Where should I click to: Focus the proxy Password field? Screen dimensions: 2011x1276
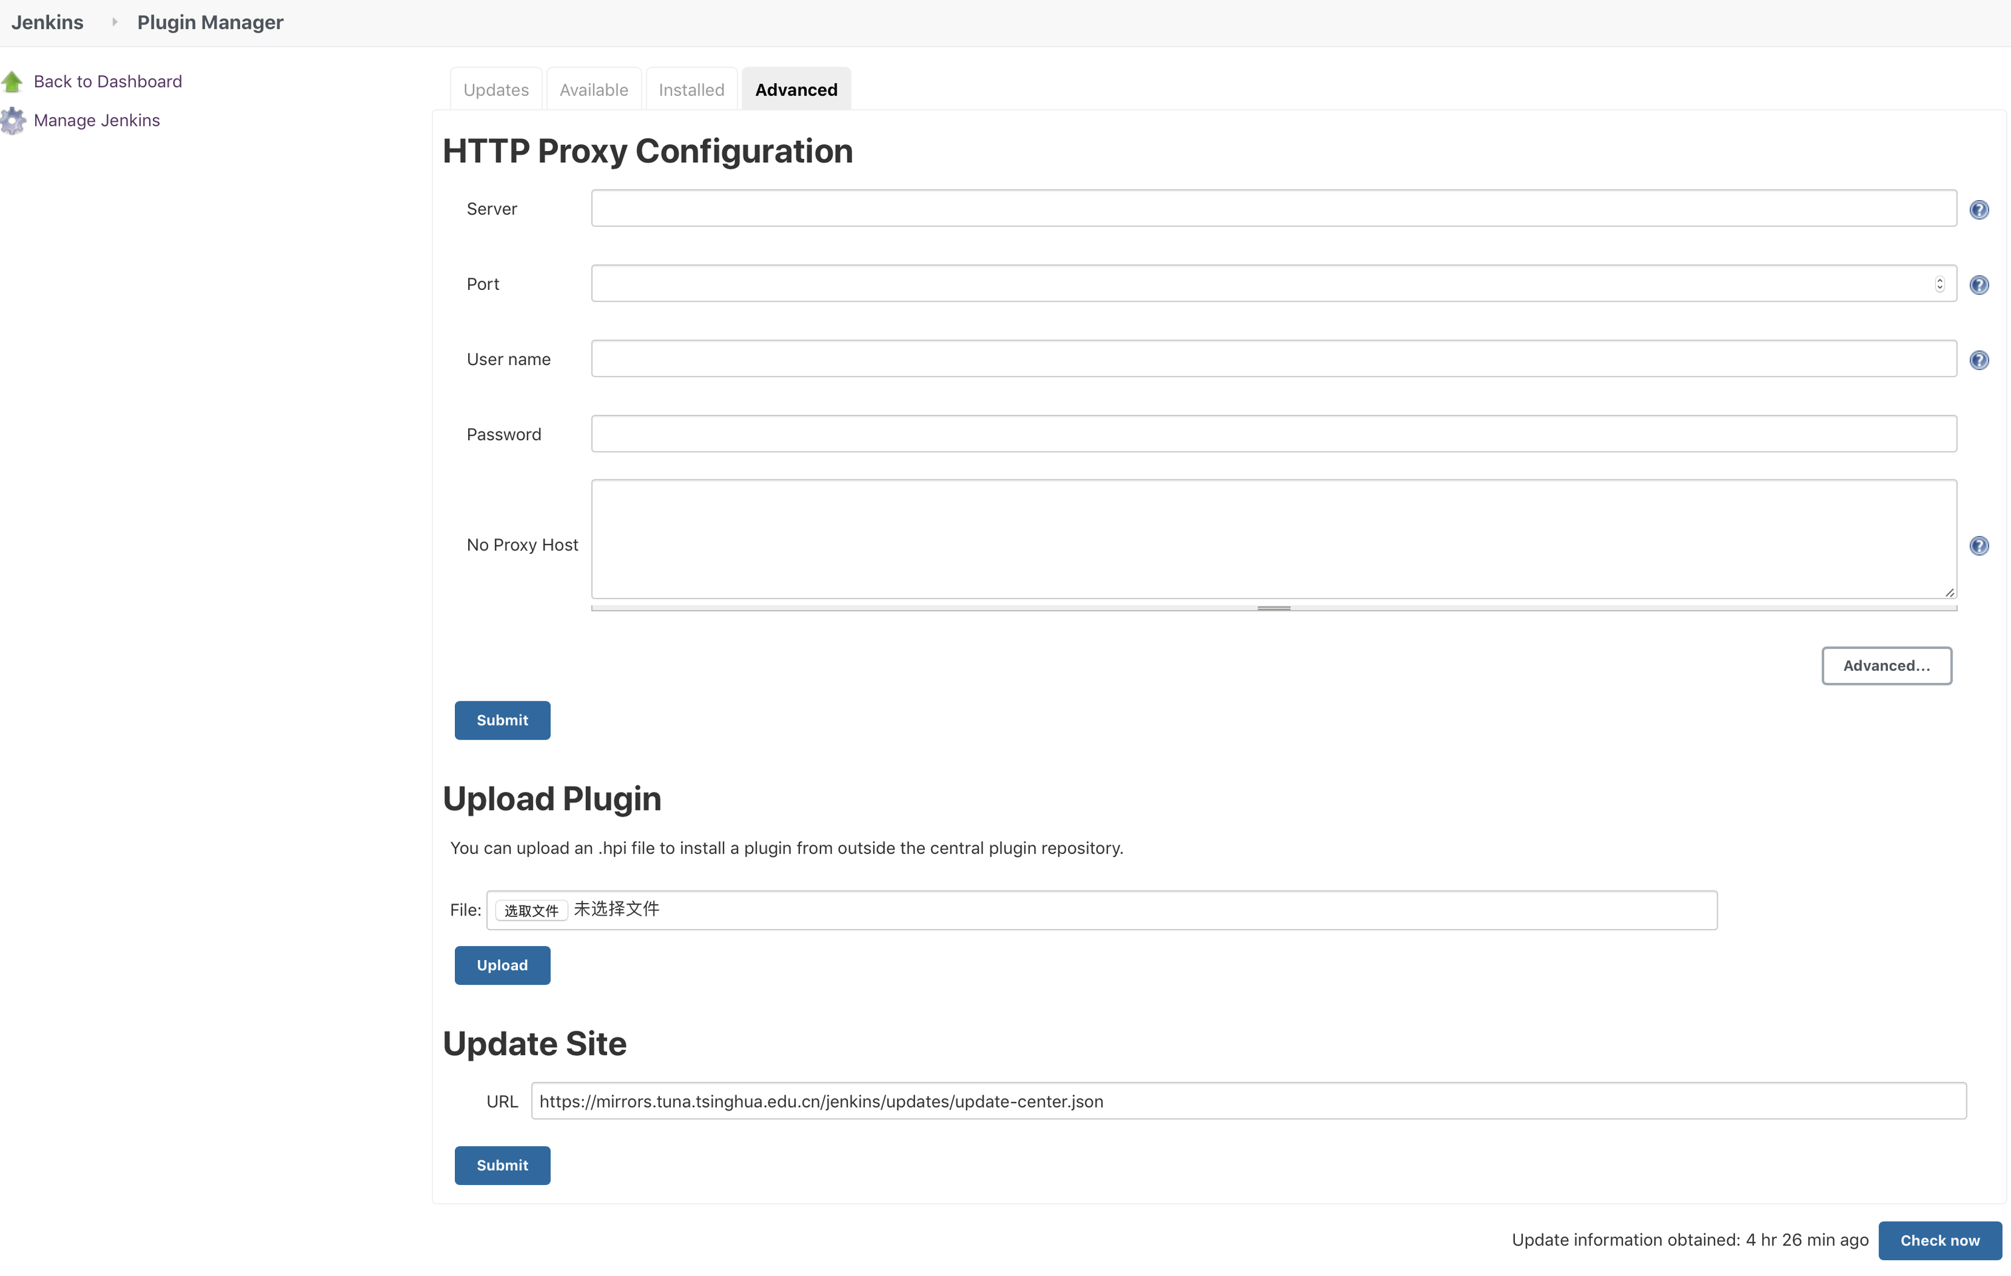pyautogui.click(x=1274, y=434)
